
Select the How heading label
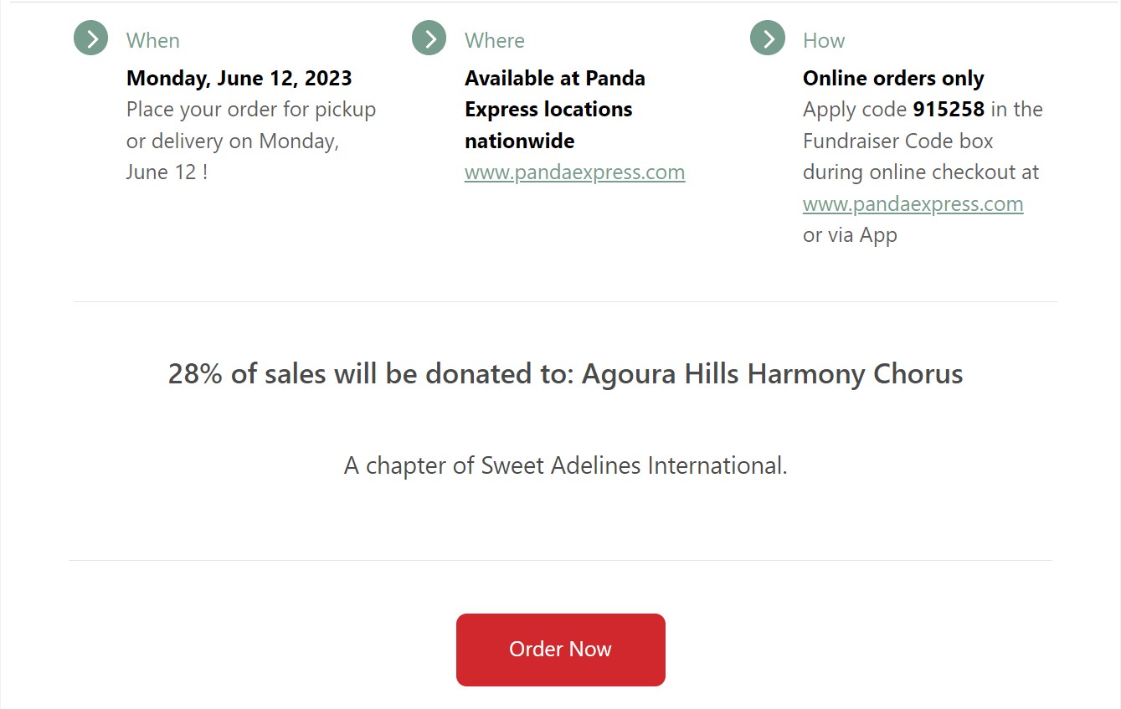tap(824, 40)
